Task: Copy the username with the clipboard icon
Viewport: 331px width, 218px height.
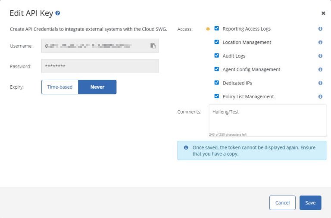Action: 153,46
